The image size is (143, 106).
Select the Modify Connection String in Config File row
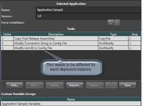pos(71,43)
